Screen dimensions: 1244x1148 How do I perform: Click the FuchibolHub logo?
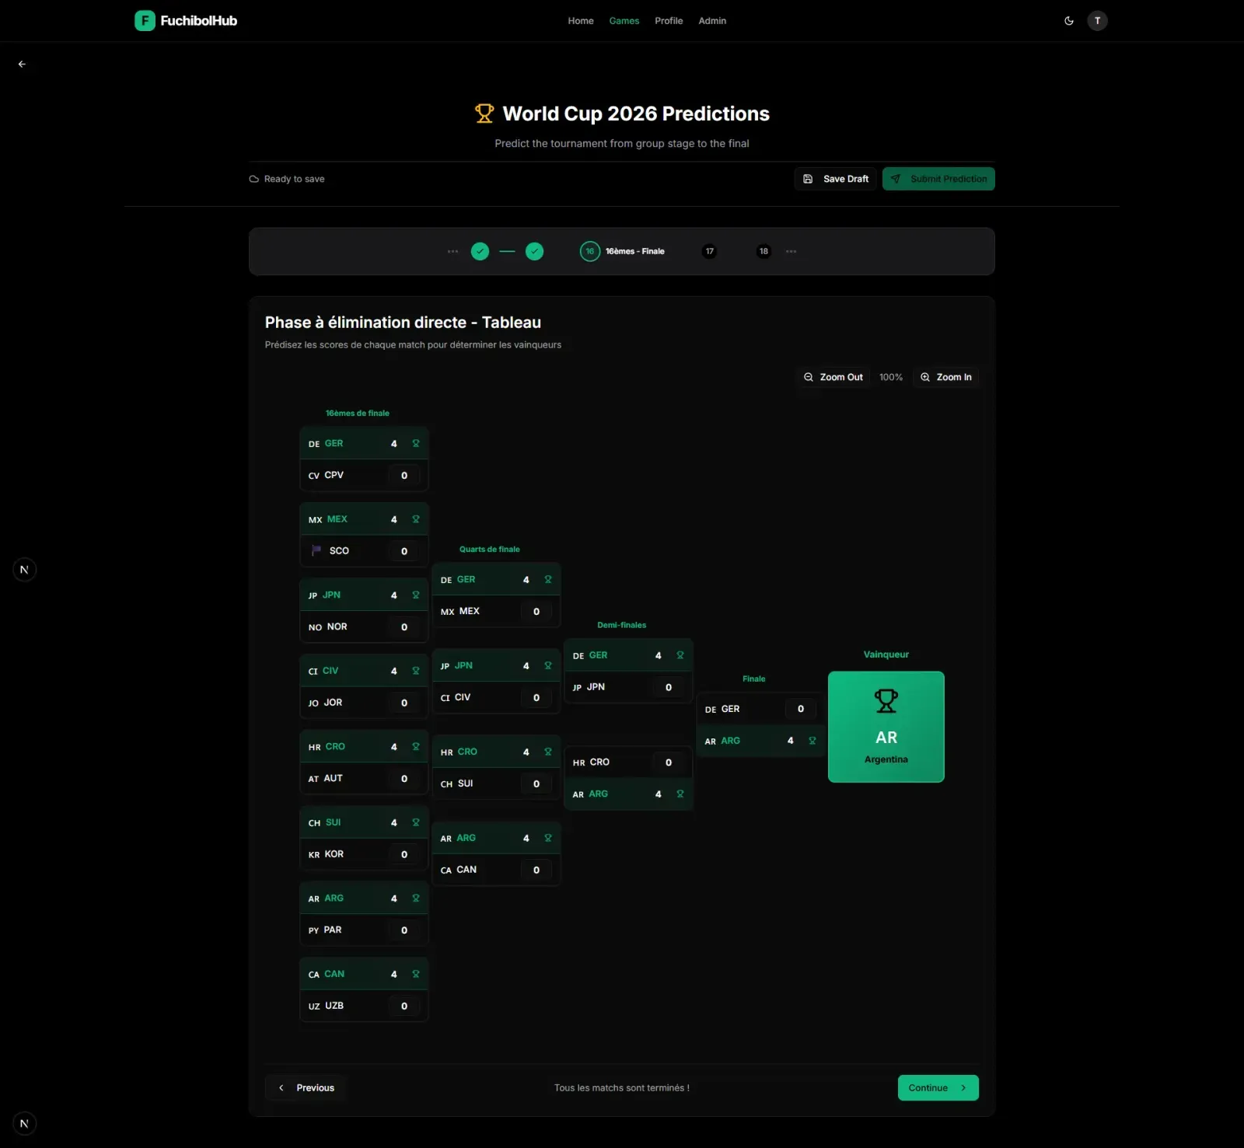(x=186, y=21)
